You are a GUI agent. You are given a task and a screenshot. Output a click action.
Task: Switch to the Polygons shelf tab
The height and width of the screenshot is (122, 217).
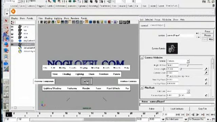coord(41,6)
